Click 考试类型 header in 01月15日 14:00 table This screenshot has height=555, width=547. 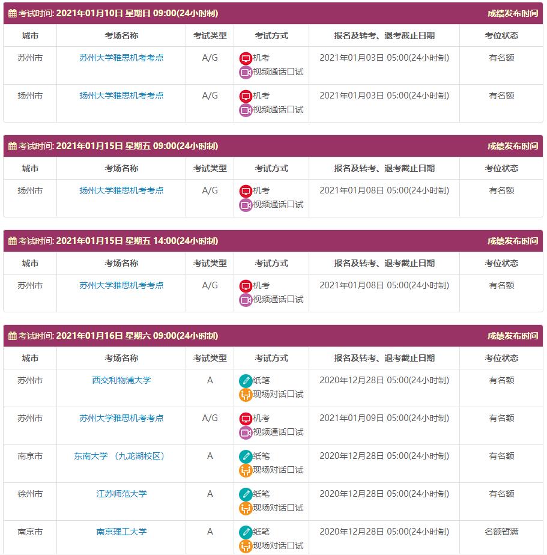pyautogui.click(x=210, y=263)
